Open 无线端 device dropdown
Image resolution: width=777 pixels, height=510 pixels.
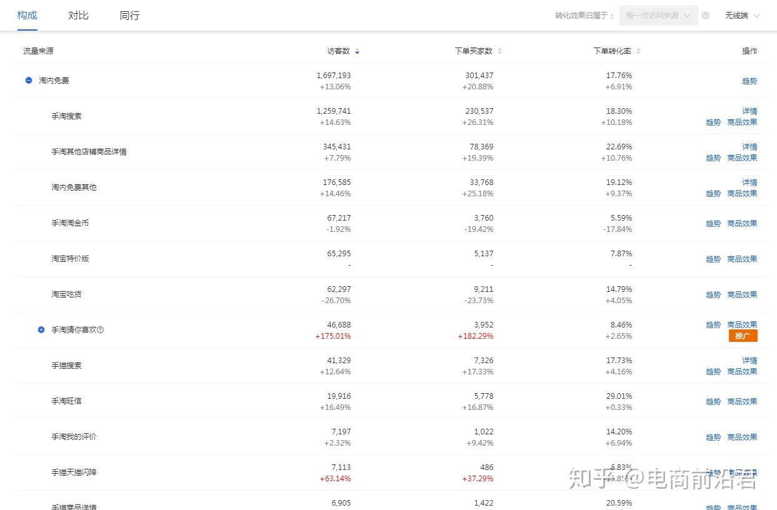coord(742,16)
